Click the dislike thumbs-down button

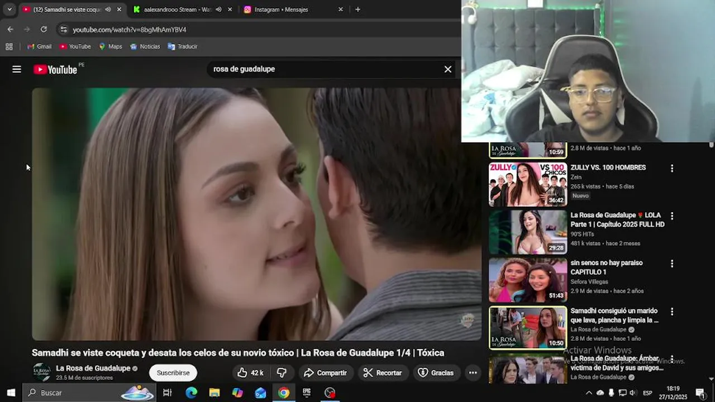(x=282, y=372)
